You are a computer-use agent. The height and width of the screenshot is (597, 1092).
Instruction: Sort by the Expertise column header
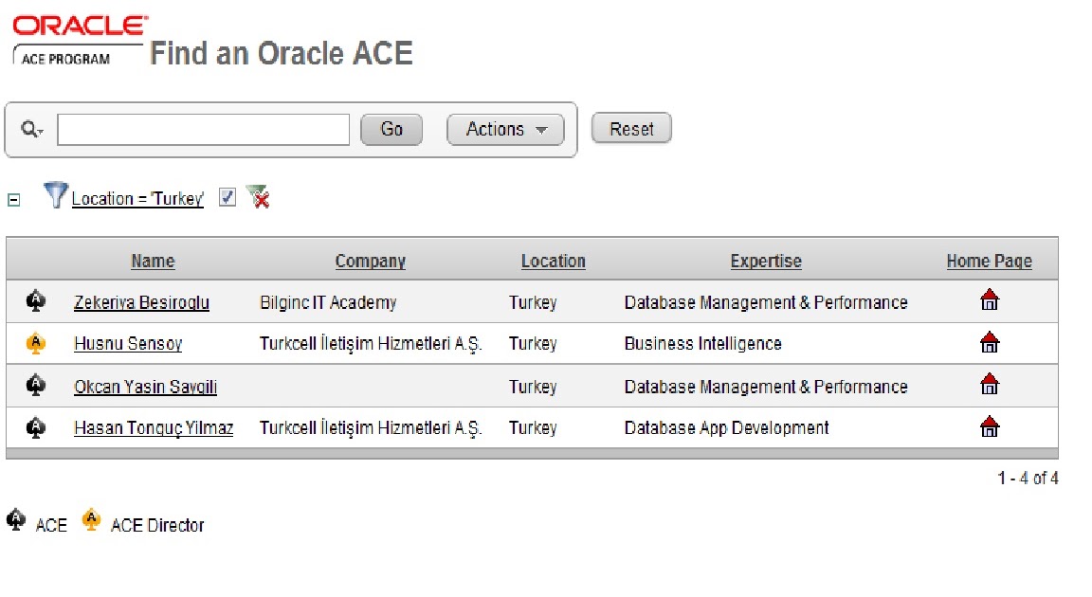pos(766,262)
